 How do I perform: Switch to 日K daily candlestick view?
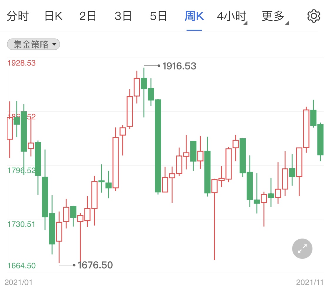tap(53, 16)
